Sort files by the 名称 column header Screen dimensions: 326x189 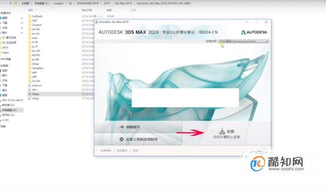30,10
